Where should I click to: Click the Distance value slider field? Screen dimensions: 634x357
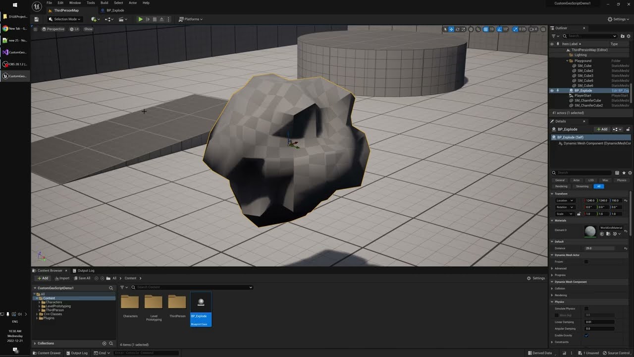[599, 248]
